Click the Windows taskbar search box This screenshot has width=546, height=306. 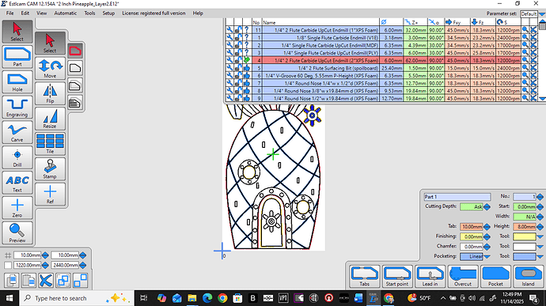click(77, 298)
